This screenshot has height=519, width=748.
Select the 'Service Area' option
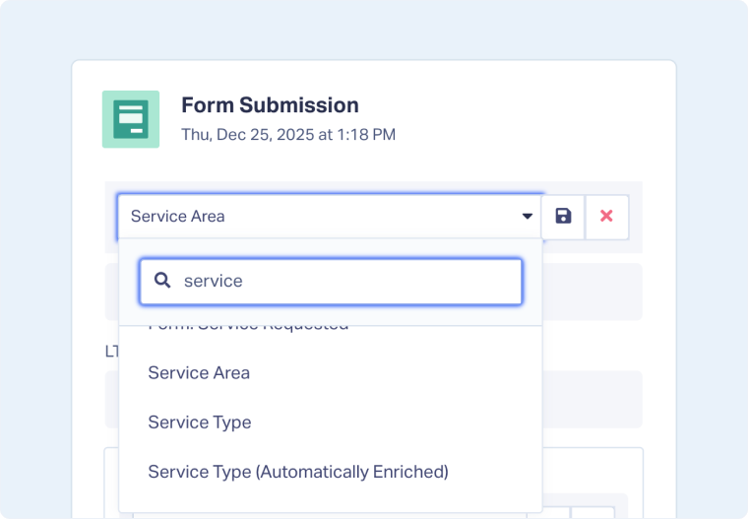click(199, 373)
